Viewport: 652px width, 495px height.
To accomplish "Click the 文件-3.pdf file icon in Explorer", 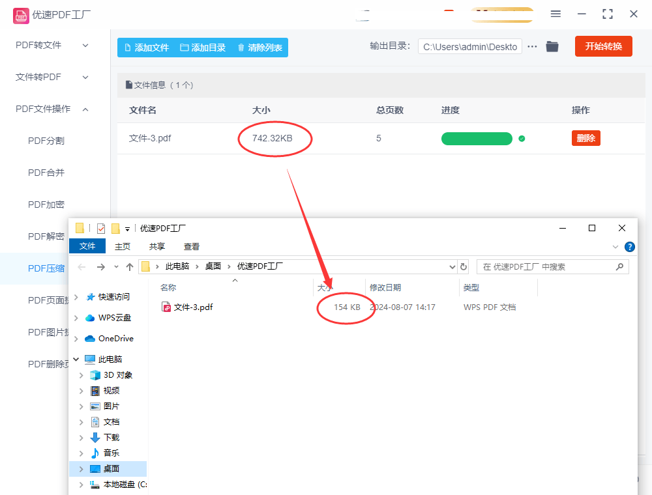I will click(166, 307).
